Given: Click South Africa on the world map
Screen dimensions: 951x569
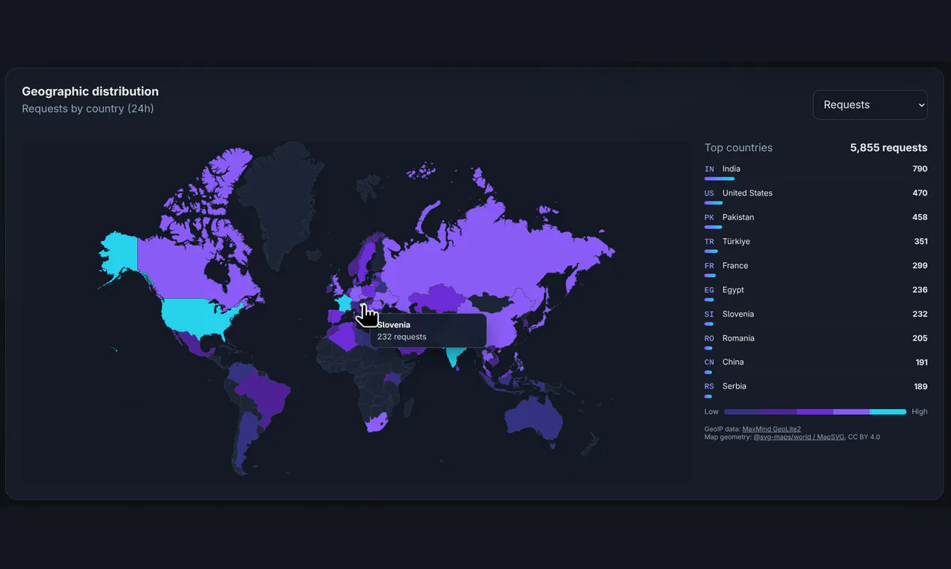Looking at the screenshot, I should click(x=376, y=425).
